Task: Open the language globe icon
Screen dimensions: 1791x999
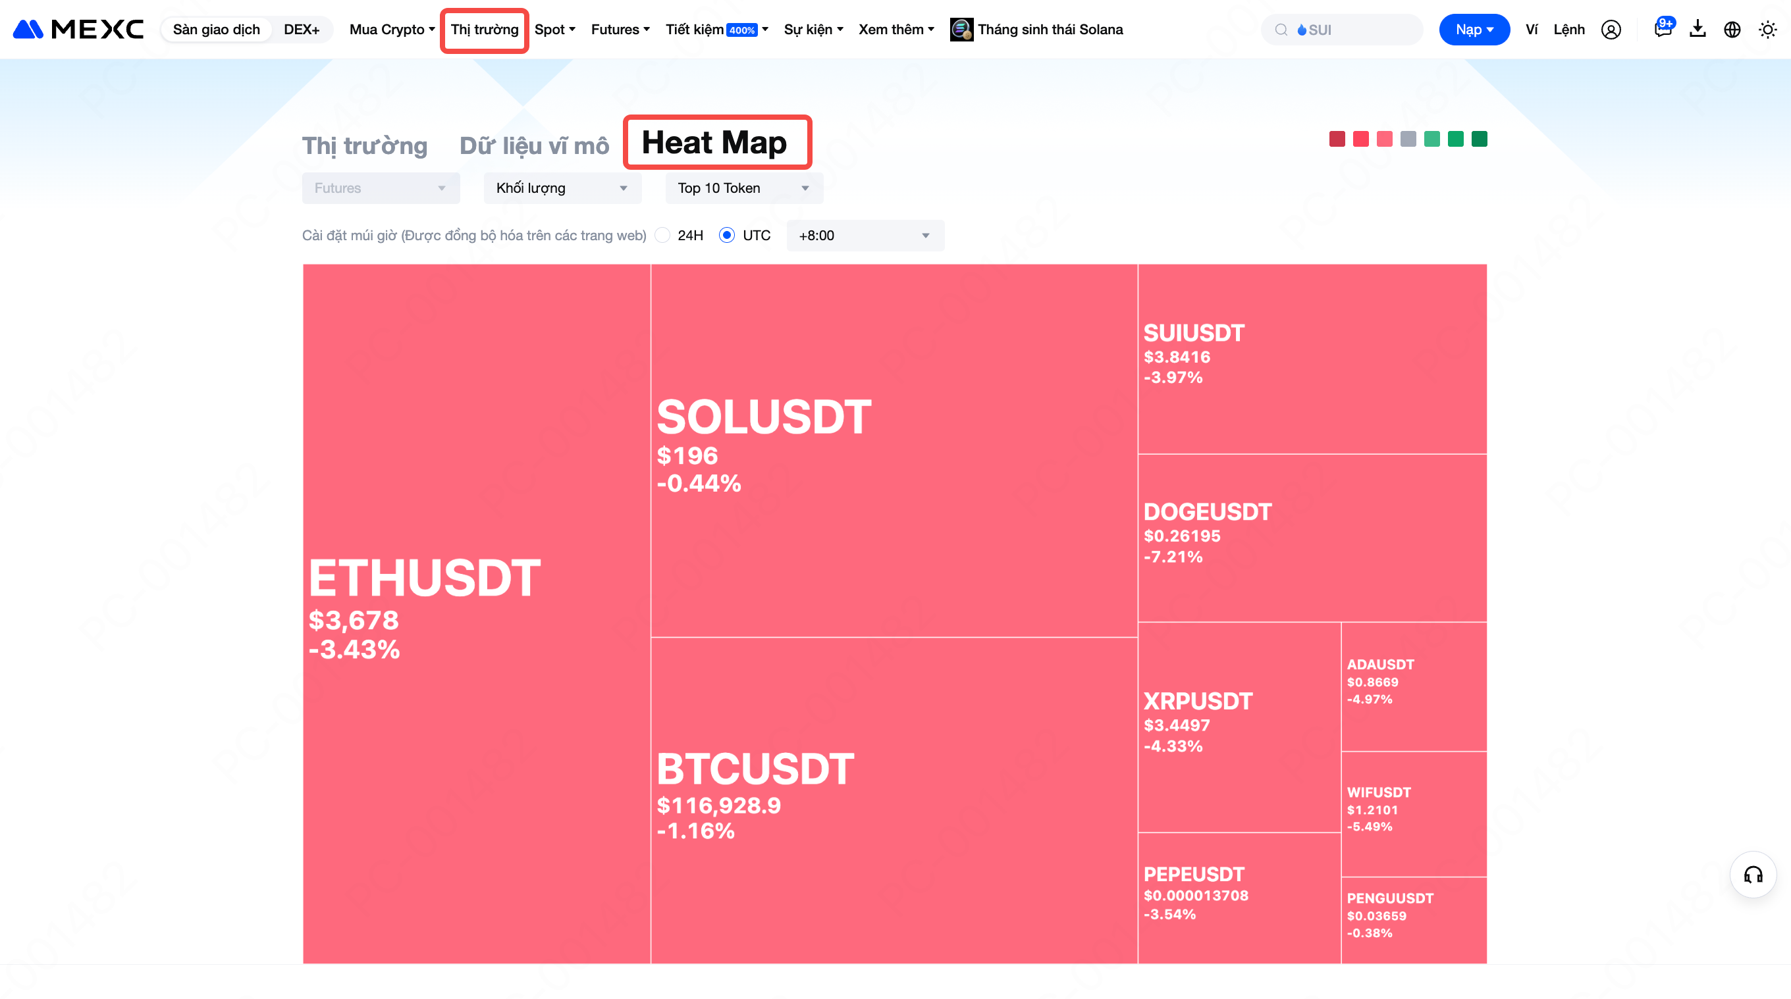Action: pyautogui.click(x=1732, y=29)
